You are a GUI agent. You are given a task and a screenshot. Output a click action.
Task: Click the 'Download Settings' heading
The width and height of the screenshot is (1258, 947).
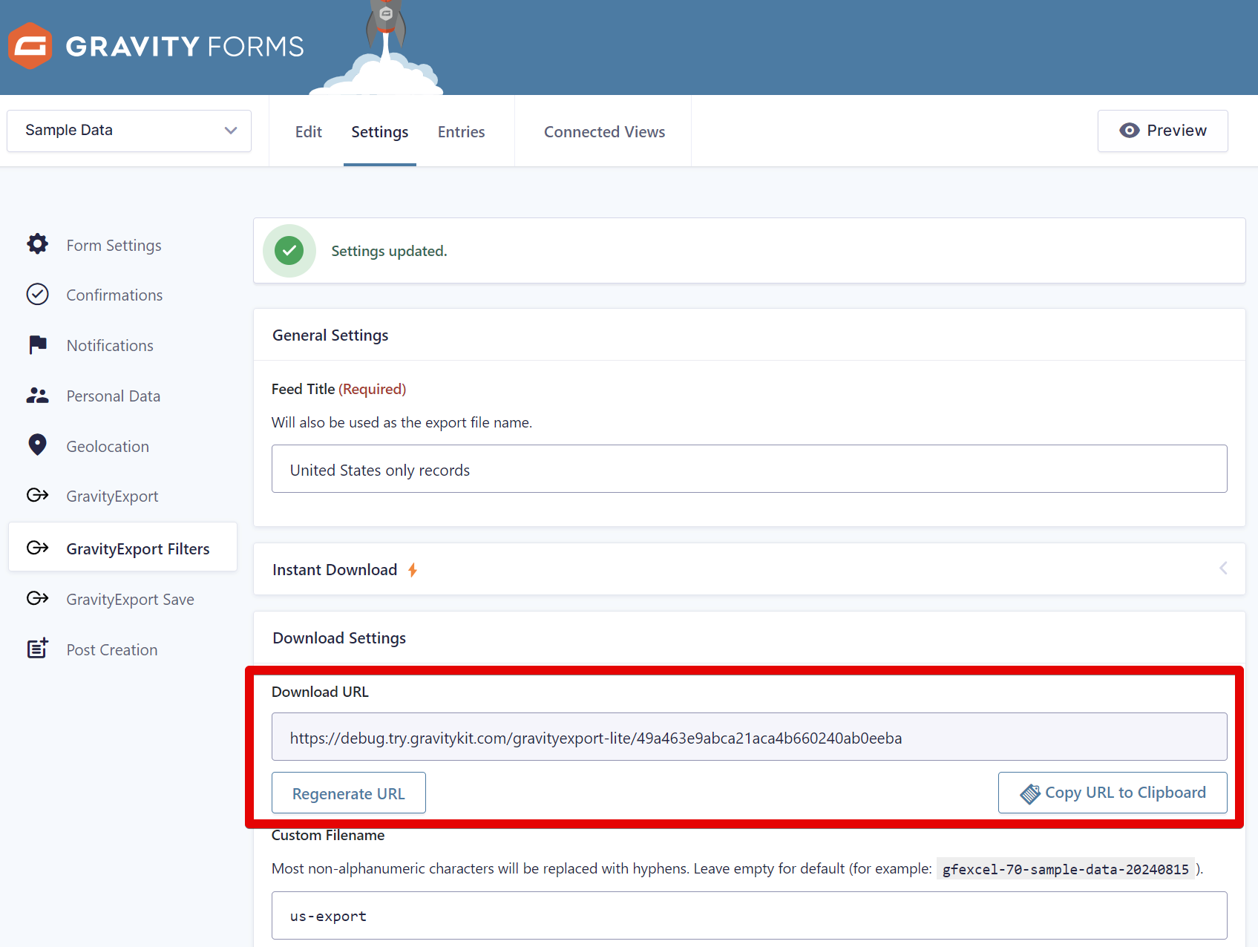[x=339, y=638]
